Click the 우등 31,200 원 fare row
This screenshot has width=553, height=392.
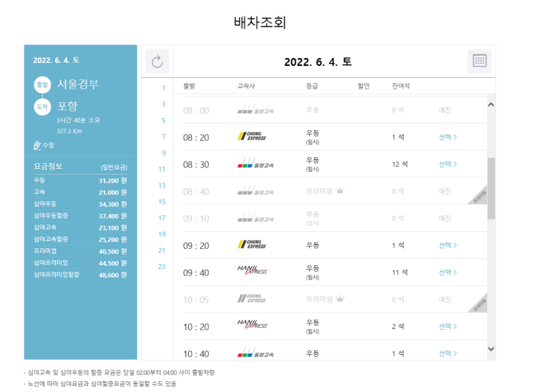tap(80, 180)
